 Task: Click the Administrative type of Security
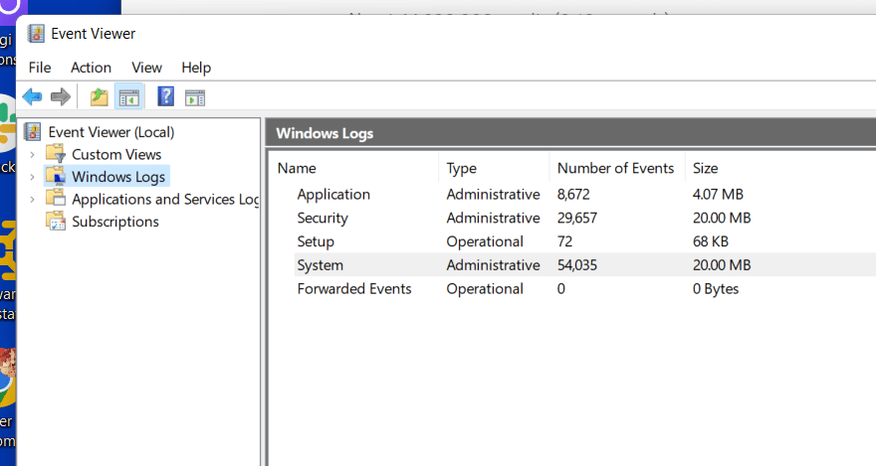pyautogui.click(x=494, y=218)
